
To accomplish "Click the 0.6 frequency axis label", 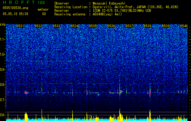I will [3, 115].
